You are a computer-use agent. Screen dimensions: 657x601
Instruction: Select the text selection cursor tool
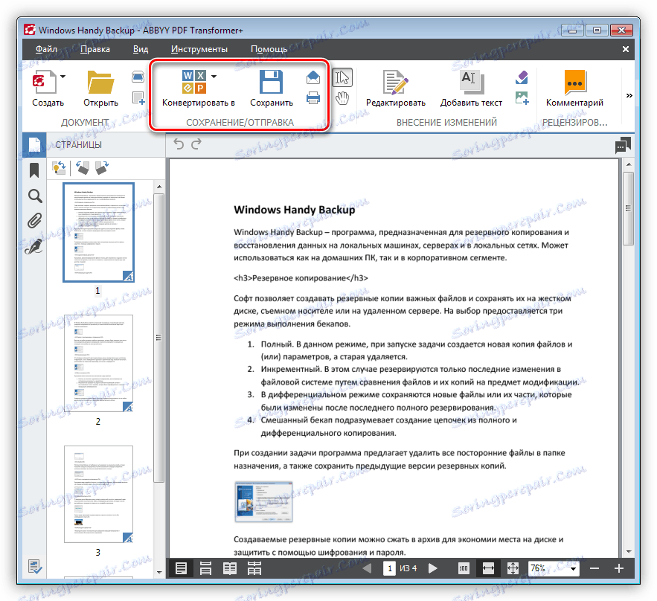click(x=342, y=77)
